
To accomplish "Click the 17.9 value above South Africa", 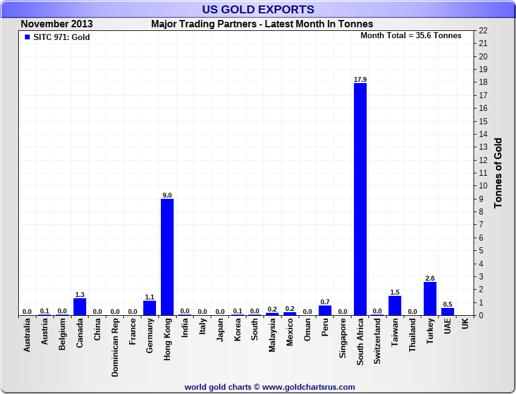I will 360,79.
